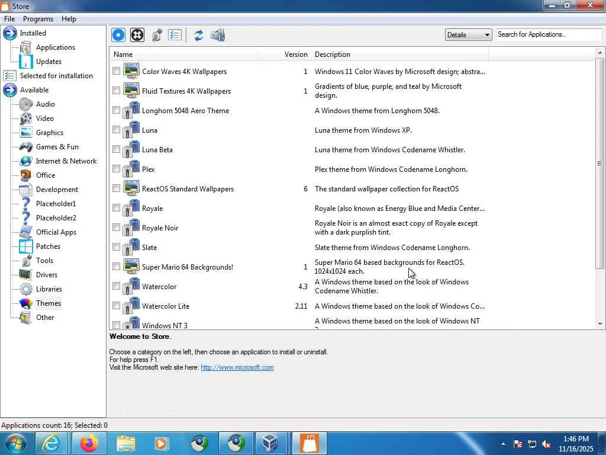The image size is (606, 455).
Task: Check the Color Waves 4K Wallpapers checkbox
Action: pos(117,71)
